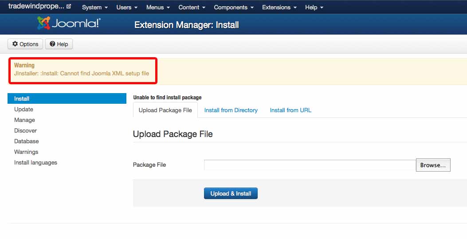Expand the System menu caret arrow

tap(106, 8)
